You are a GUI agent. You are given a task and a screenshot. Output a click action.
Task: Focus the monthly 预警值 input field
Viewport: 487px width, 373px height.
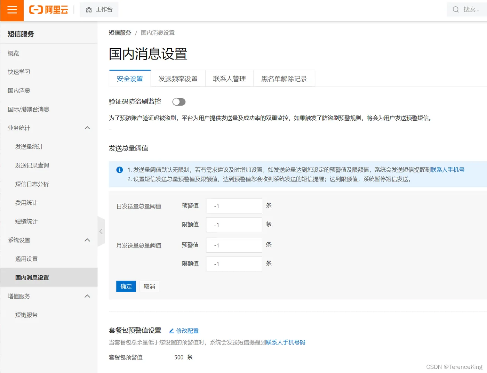tap(234, 245)
